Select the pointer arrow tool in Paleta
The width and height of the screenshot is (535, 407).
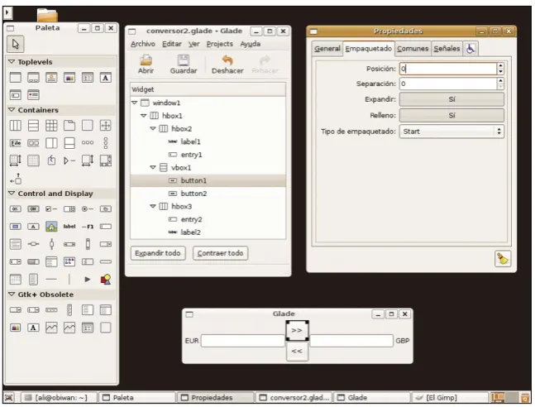click(x=16, y=44)
